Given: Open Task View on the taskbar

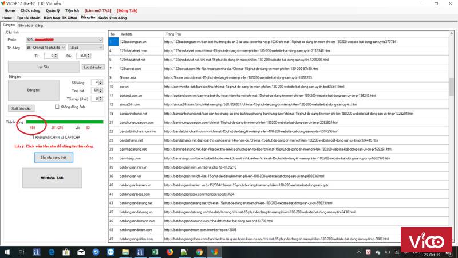Looking at the screenshot, I should [21, 252].
